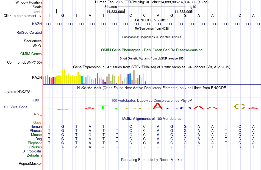Screen dimensions: 261x170
Task: Select the Mouse alignment row label
Action: 36,135
